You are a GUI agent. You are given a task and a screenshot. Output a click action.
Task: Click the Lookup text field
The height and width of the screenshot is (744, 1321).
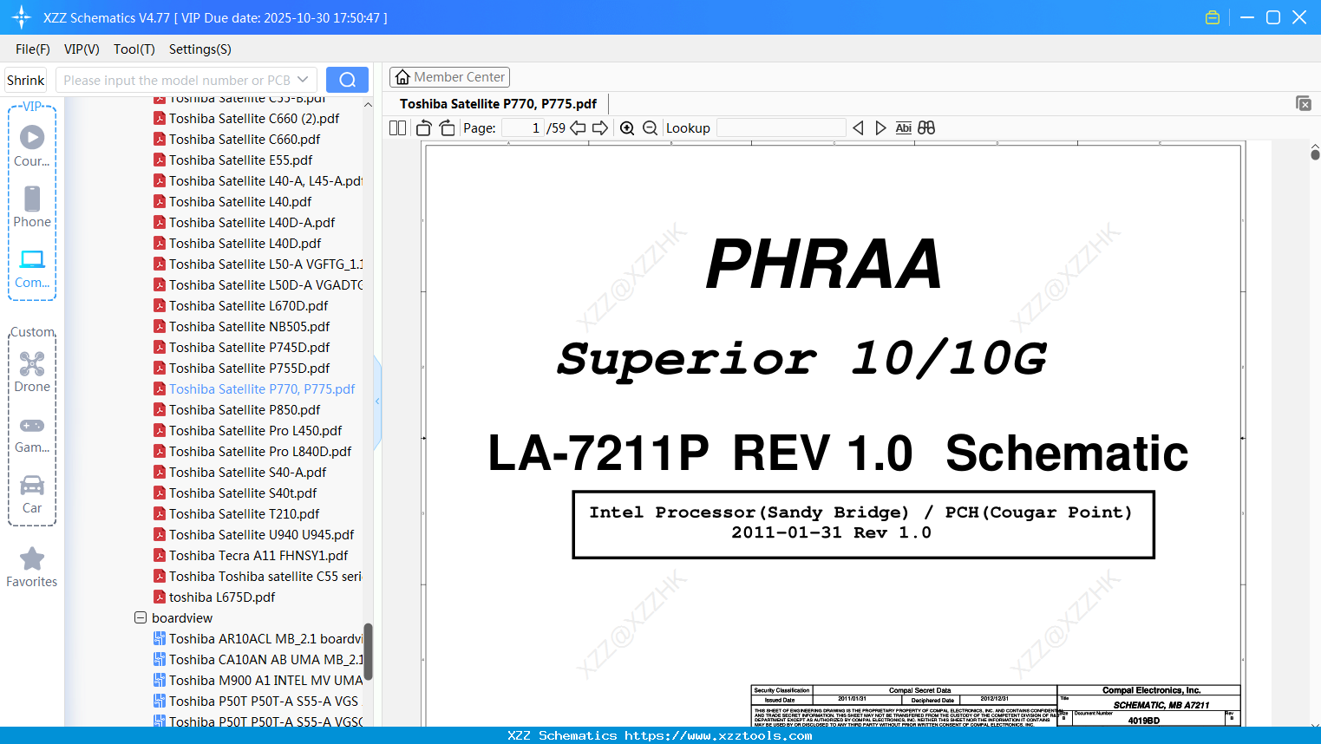781,128
